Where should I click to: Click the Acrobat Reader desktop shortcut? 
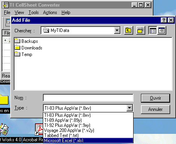pos(39,130)
